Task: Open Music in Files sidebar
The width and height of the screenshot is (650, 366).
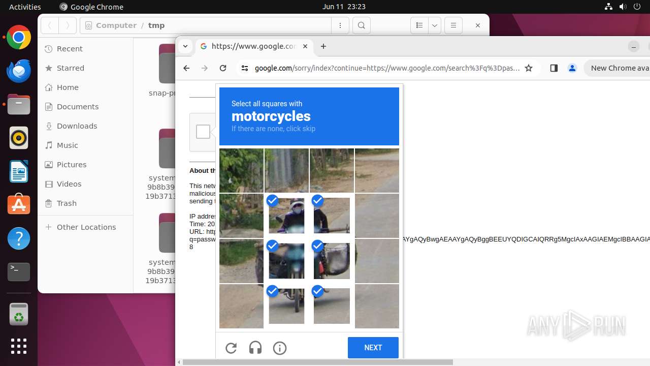Action: pos(85,145)
